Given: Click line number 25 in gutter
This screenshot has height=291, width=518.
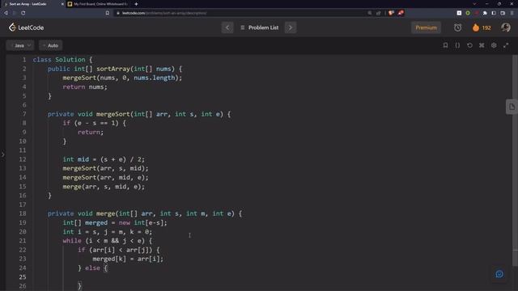Looking at the screenshot, I should coord(23,276).
